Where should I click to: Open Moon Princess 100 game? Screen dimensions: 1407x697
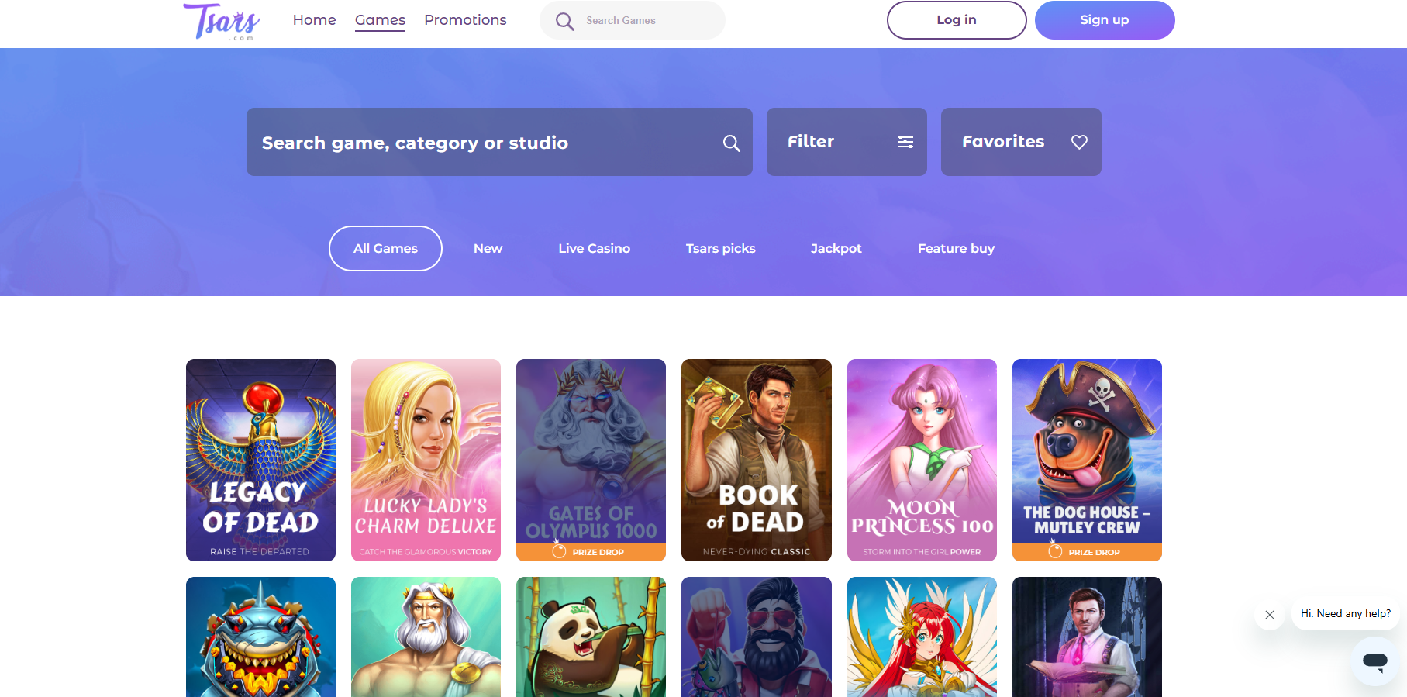[x=922, y=460]
